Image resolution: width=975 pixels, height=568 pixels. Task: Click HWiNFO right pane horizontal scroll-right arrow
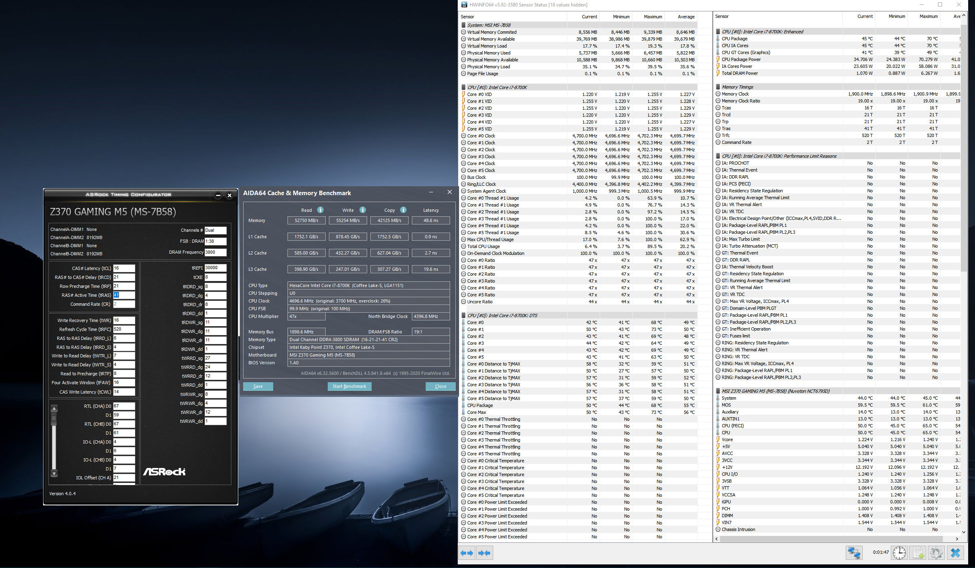[957, 539]
